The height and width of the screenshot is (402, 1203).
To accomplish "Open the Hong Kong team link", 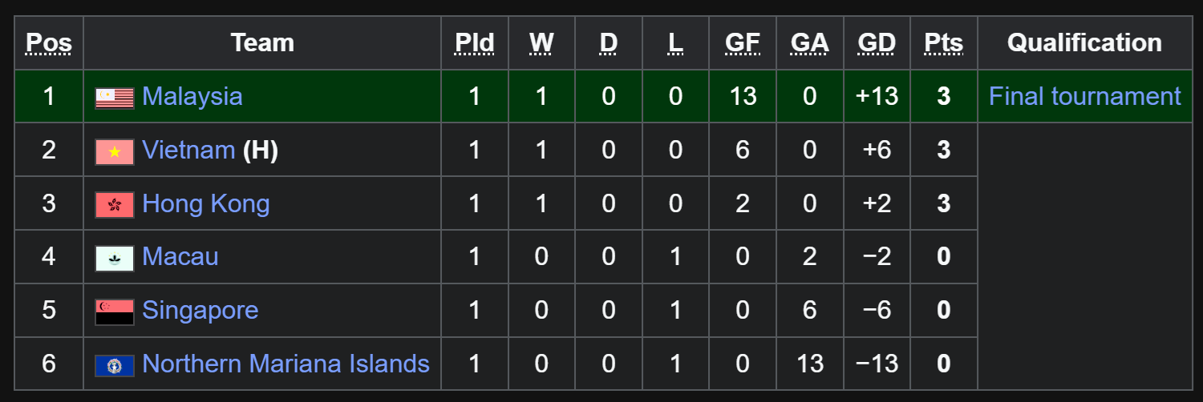I will [206, 204].
